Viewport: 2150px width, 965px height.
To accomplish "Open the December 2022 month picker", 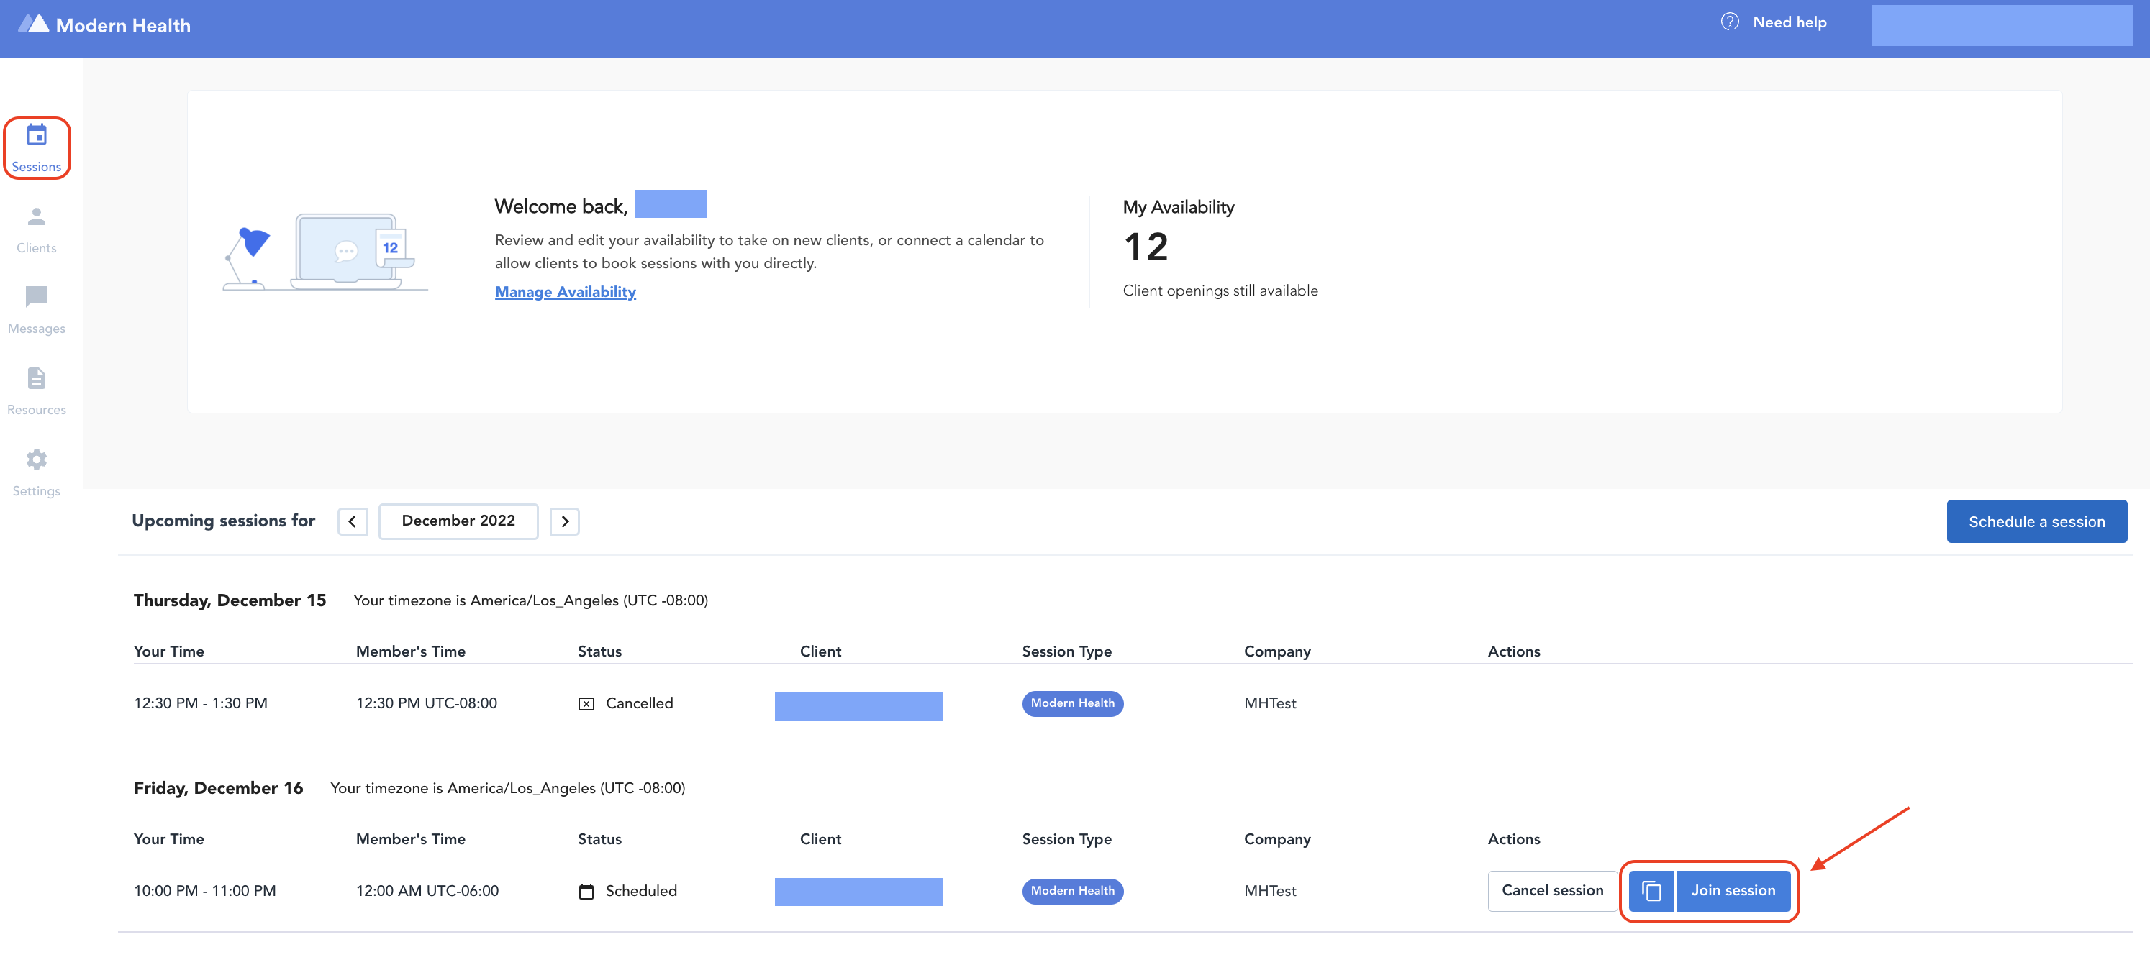I will tap(458, 521).
